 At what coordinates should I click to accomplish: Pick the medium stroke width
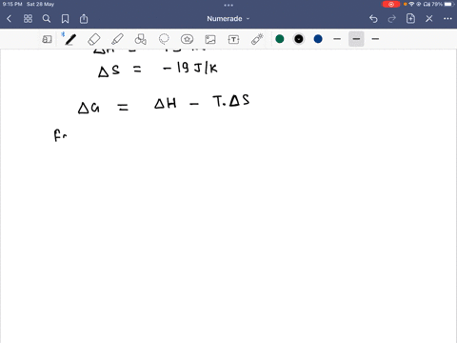356,39
